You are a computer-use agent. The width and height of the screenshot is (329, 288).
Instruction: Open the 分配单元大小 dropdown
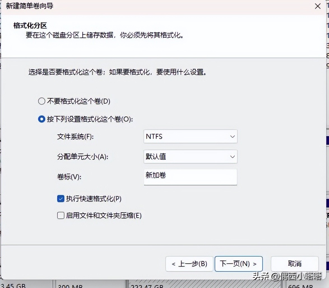190,157
